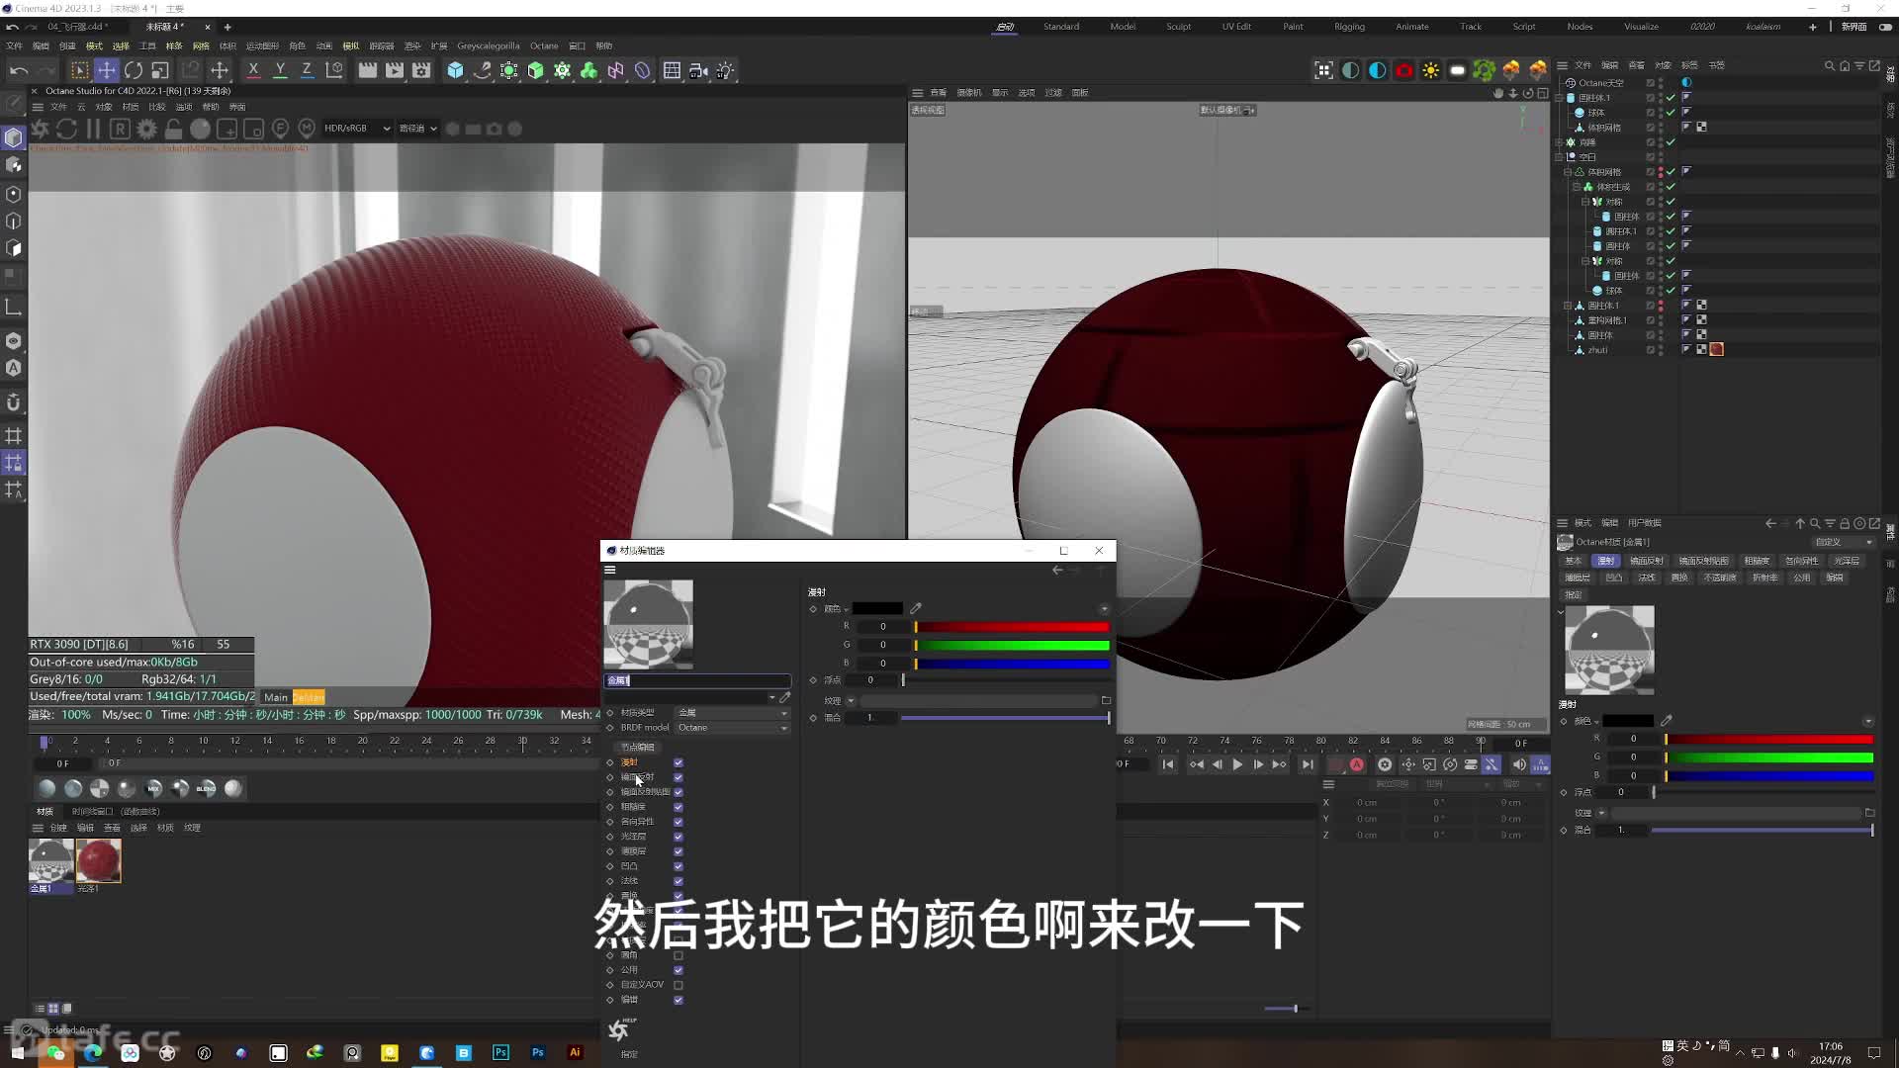Uncheck the 公用 channel checkbox

pos(678,970)
